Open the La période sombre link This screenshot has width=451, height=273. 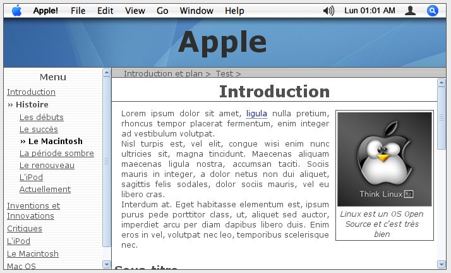pos(57,154)
